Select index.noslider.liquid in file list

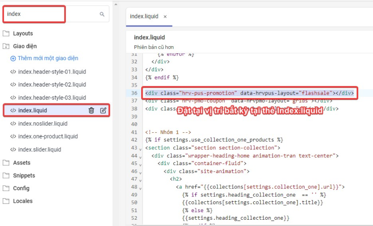[x=43, y=123]
